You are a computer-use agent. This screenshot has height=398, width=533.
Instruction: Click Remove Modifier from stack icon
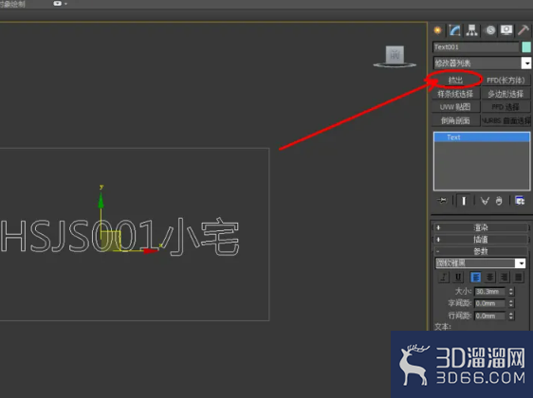point(499,201)
